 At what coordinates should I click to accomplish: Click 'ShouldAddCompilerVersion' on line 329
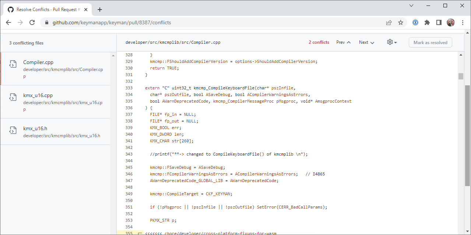pyautogui.click(x=287, y=61)
